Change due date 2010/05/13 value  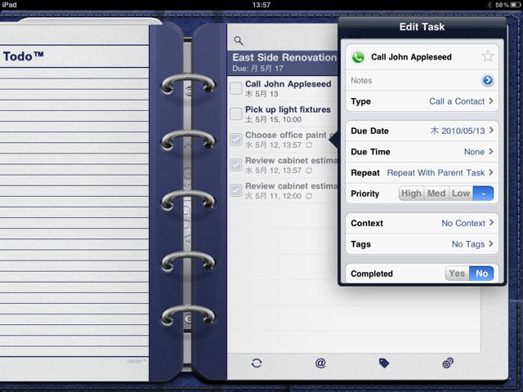click(x=458, y=131)
